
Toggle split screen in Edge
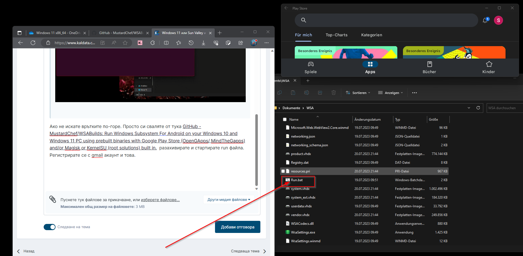tap(166, 43)
